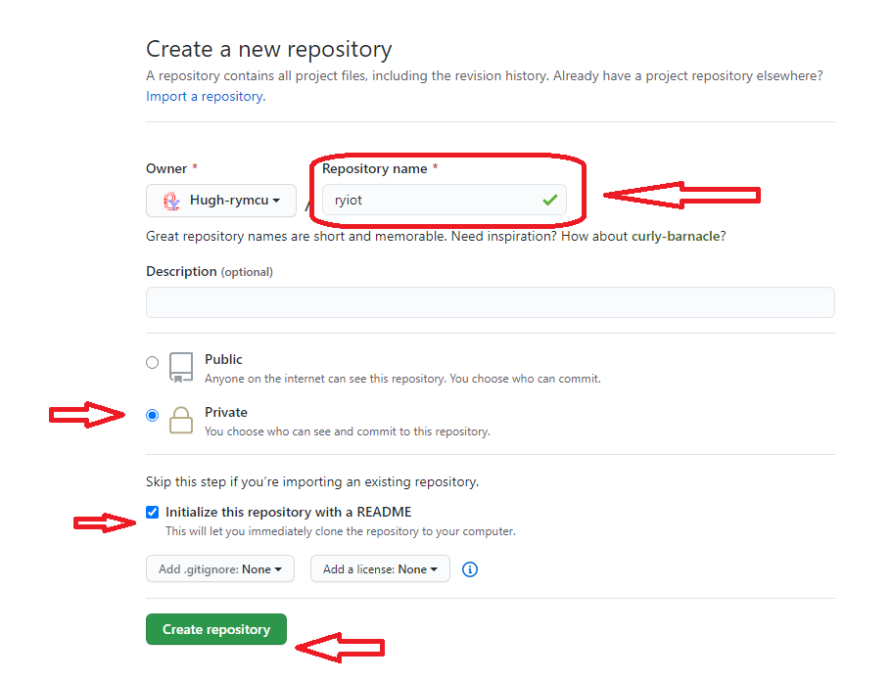This screenshot has height=680, width=892.
Task: Click the Import a repository link
Action: [205, 96]
